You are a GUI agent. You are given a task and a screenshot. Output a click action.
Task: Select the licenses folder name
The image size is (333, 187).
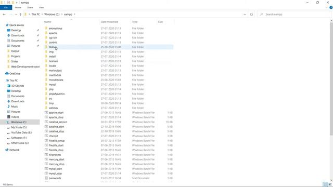click(x=53, y=61)
